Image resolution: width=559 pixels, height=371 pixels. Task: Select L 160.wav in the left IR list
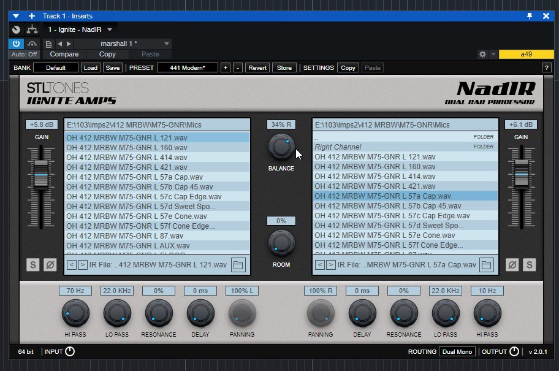tap(157, 148)
